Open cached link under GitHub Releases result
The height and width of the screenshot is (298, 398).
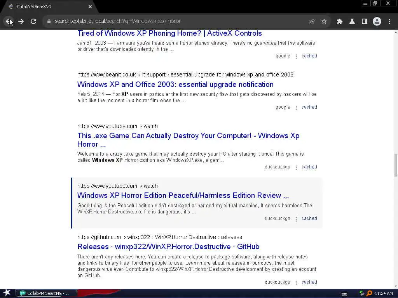[309, 282]
